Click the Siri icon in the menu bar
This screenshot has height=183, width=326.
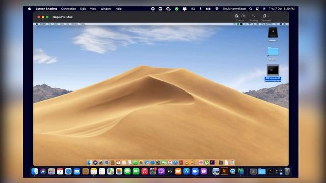pos(264,9)
